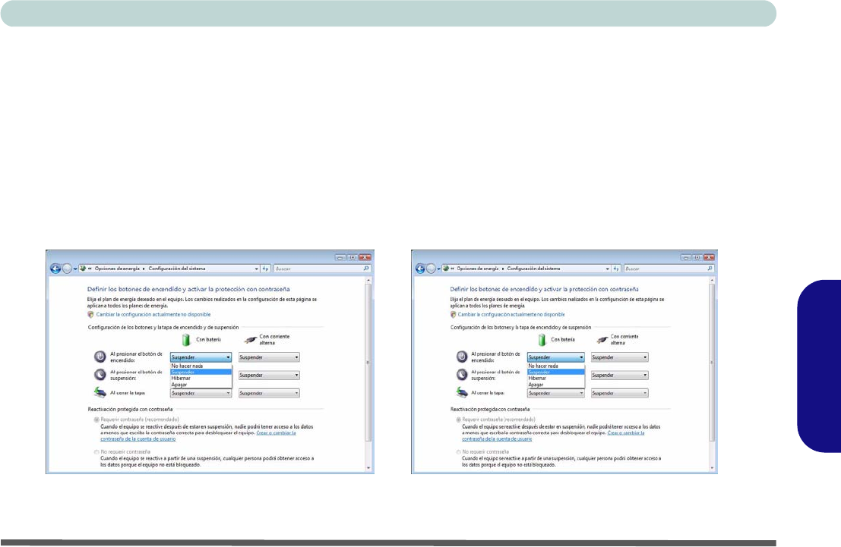Choose 'Apagar' in right window list
Image resolution: width=841 pixels, height=547 pixels.
pyautogui.click(x=555, y=385)
